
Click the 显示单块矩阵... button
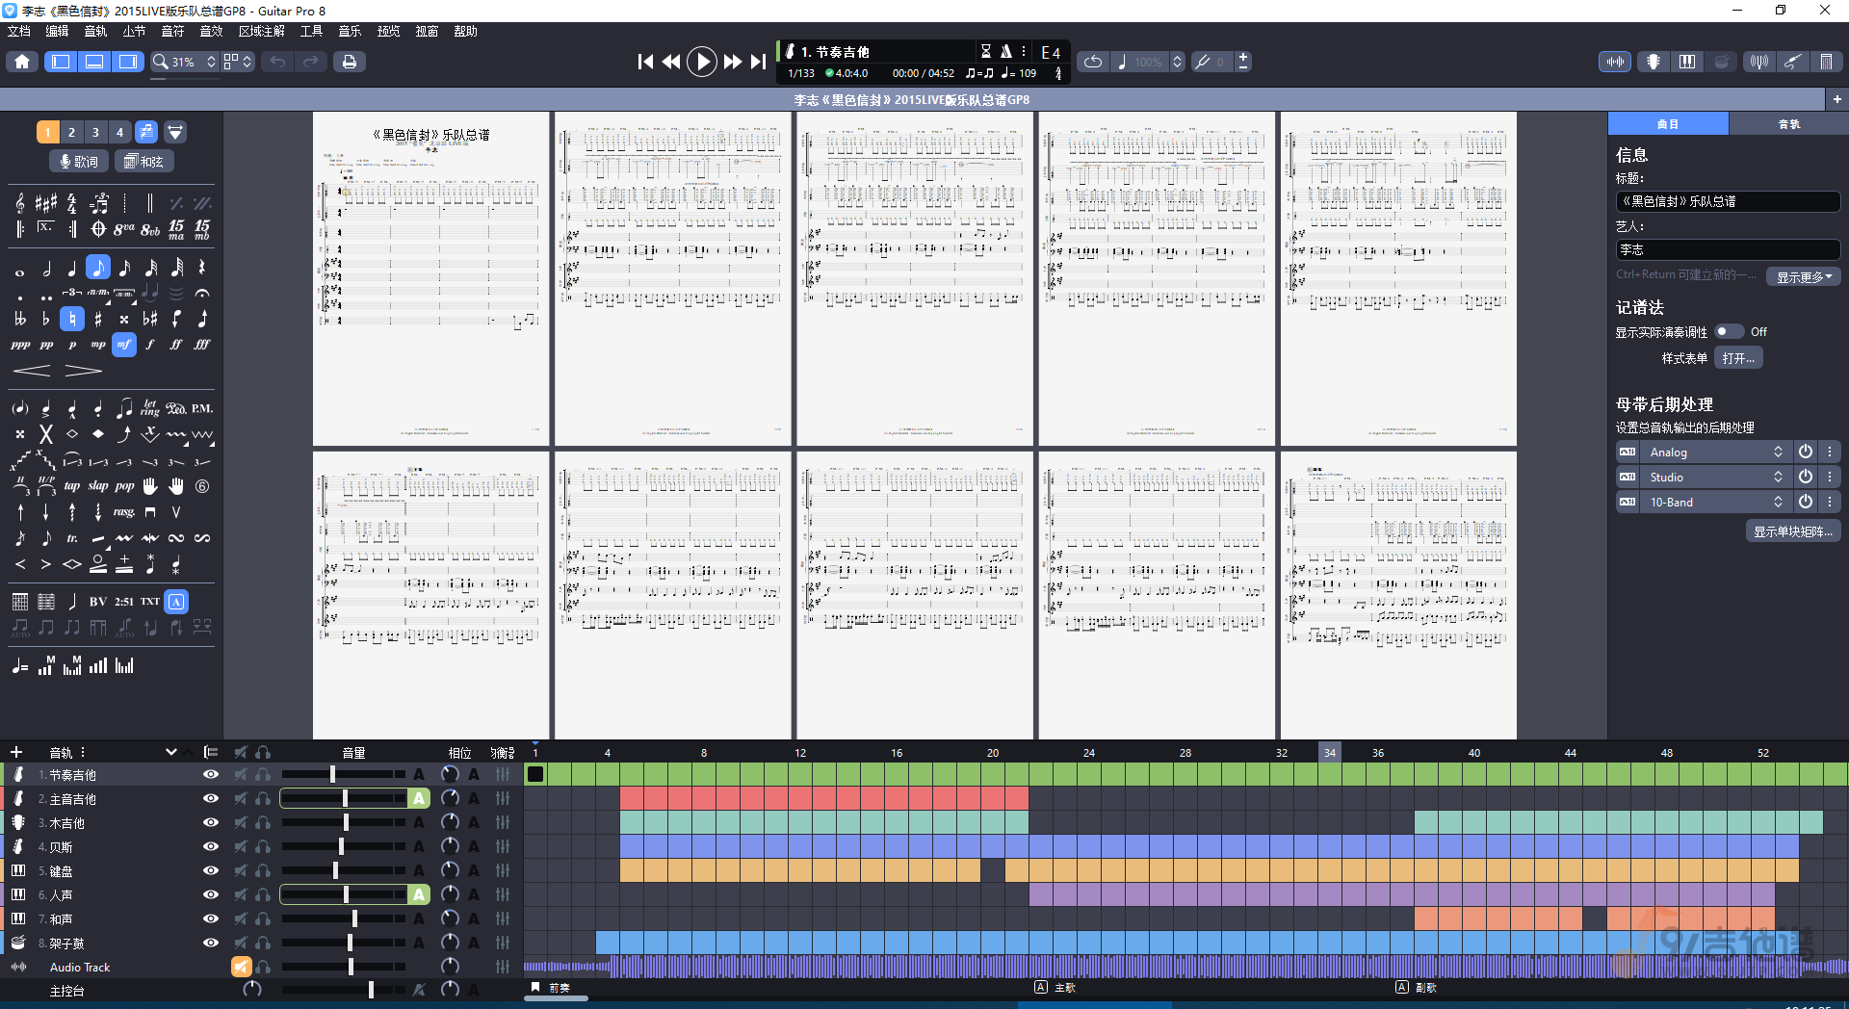[1793, 531]
